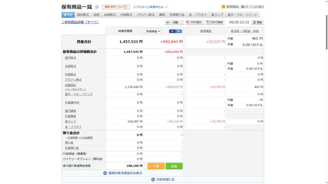Open the 預り金 row link

pos(69,143)
